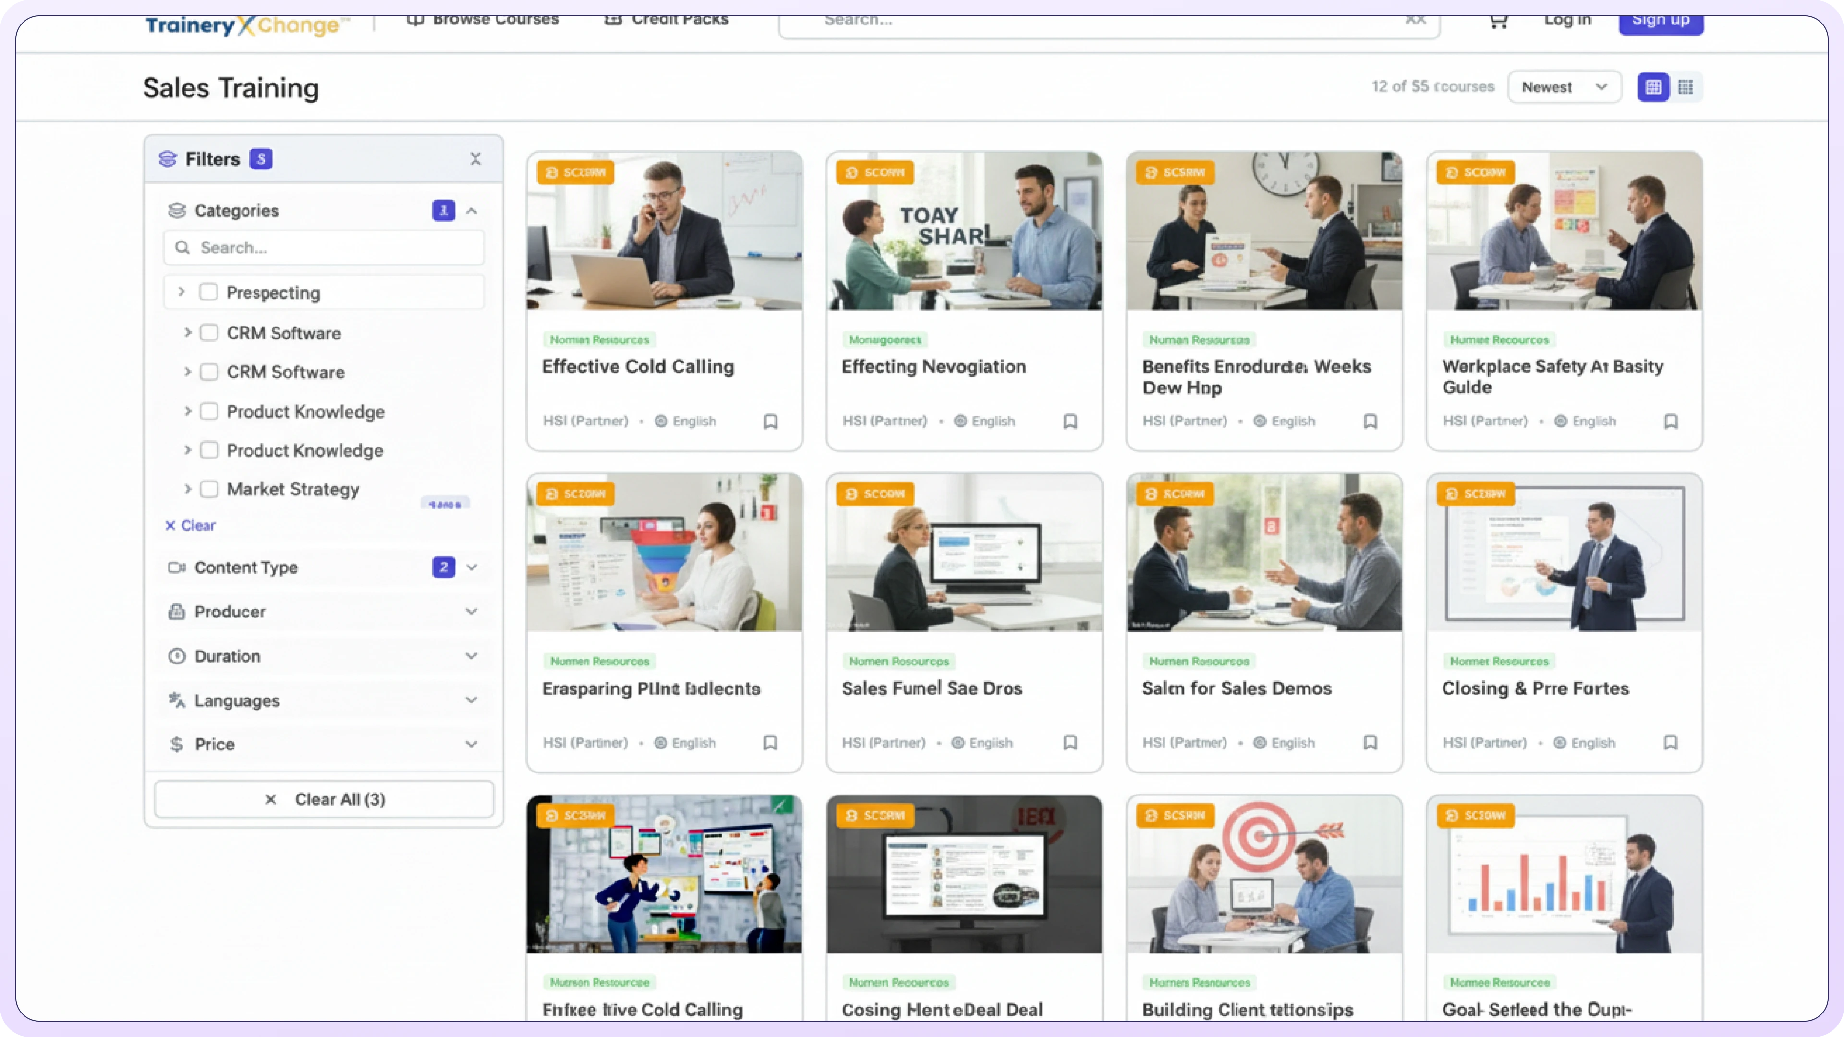The width and height of the screenshot is (1844, 1037).
Task: Enable the Prospecting category checkbox
Action: (208, 291)
